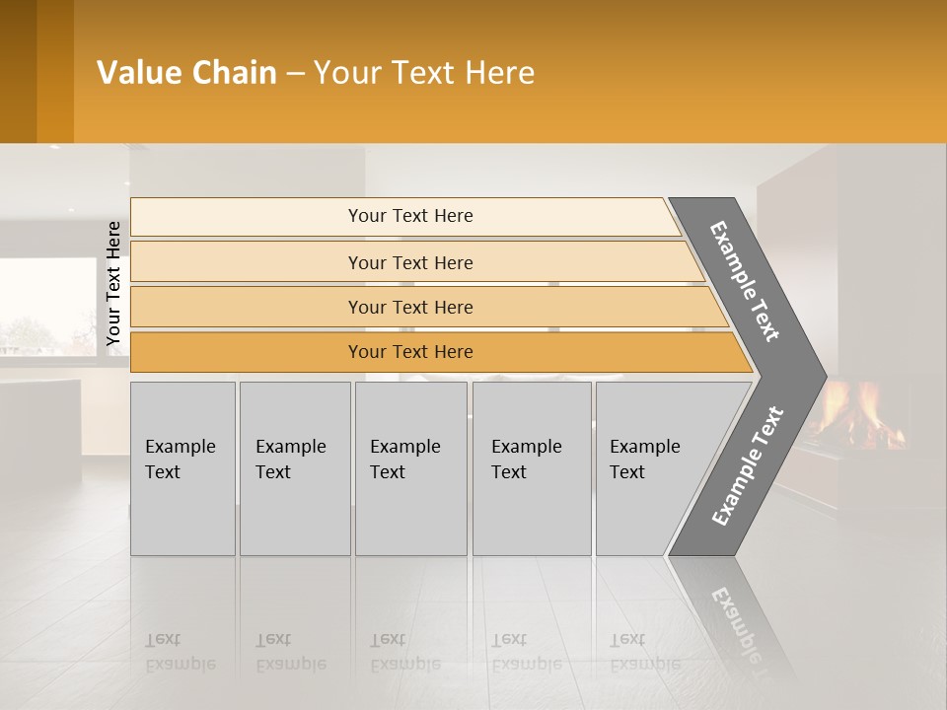Click the third "Your Text Here" horizontal bar
The height and width of the screenshot is (710, 947).
[410, 307]
